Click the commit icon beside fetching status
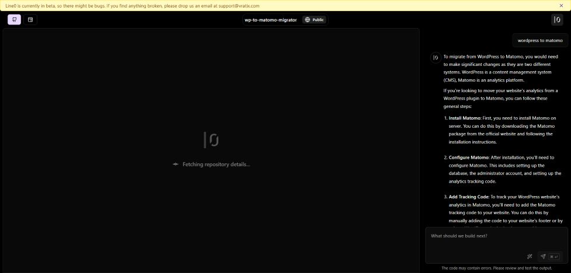This screenshot has width=571, height=273. pyautogui.click(x=176, y=164)
